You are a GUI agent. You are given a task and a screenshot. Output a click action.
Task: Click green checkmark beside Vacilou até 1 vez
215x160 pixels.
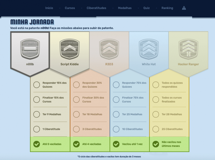(116, 144)
